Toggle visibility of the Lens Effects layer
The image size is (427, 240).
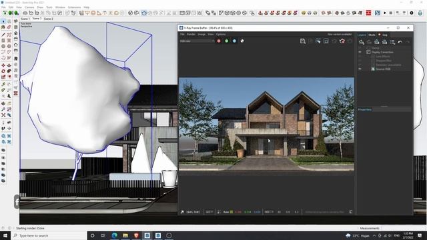point(360,56)
